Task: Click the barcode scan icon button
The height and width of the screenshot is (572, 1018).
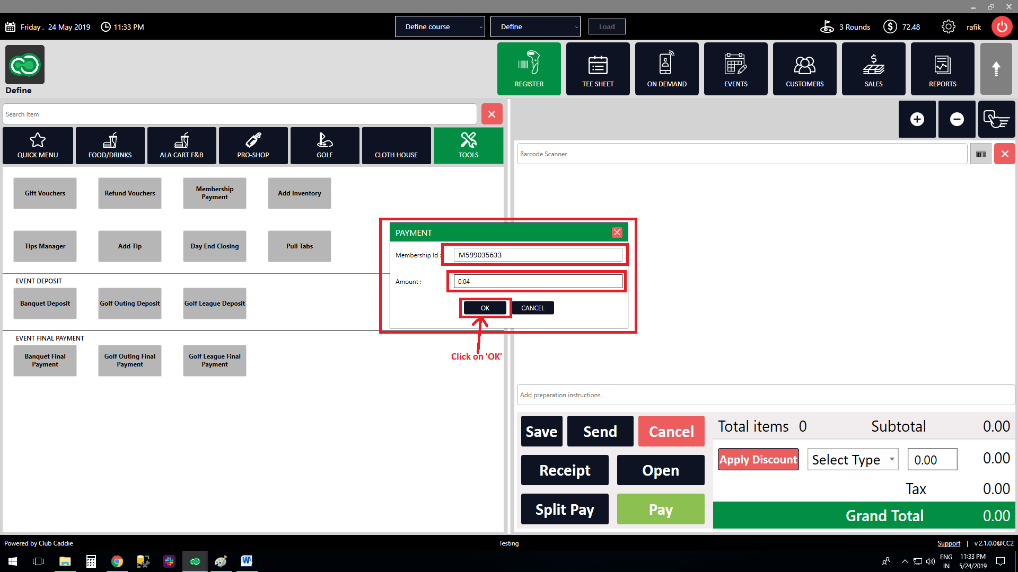Action: pos(980,154)
